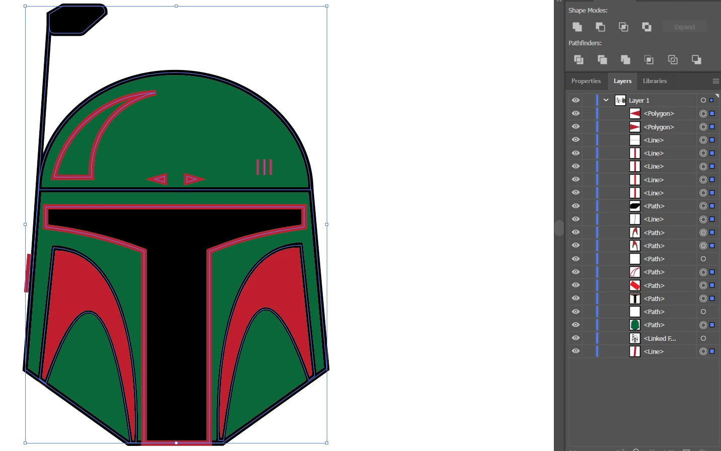
Task: Click the black T visor Path thumbnail
Action: pos(635,298)
